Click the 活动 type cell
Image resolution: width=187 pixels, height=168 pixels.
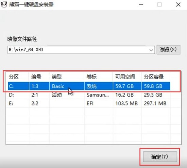click(x=67, y=95)
